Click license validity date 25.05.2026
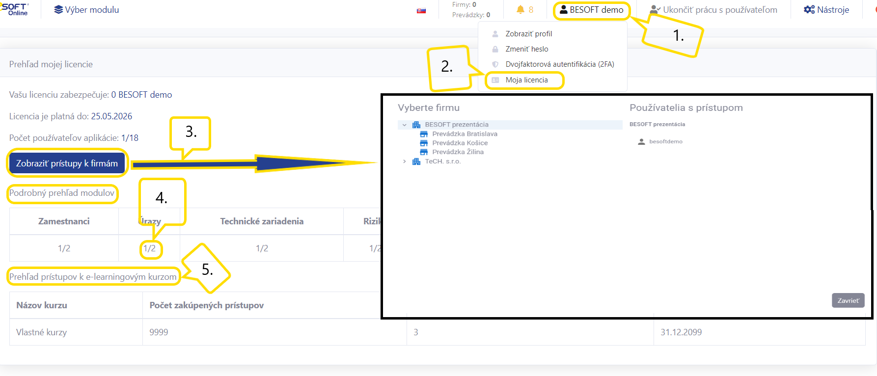Viewport: 877px width, 376px height. click(111, 116)
